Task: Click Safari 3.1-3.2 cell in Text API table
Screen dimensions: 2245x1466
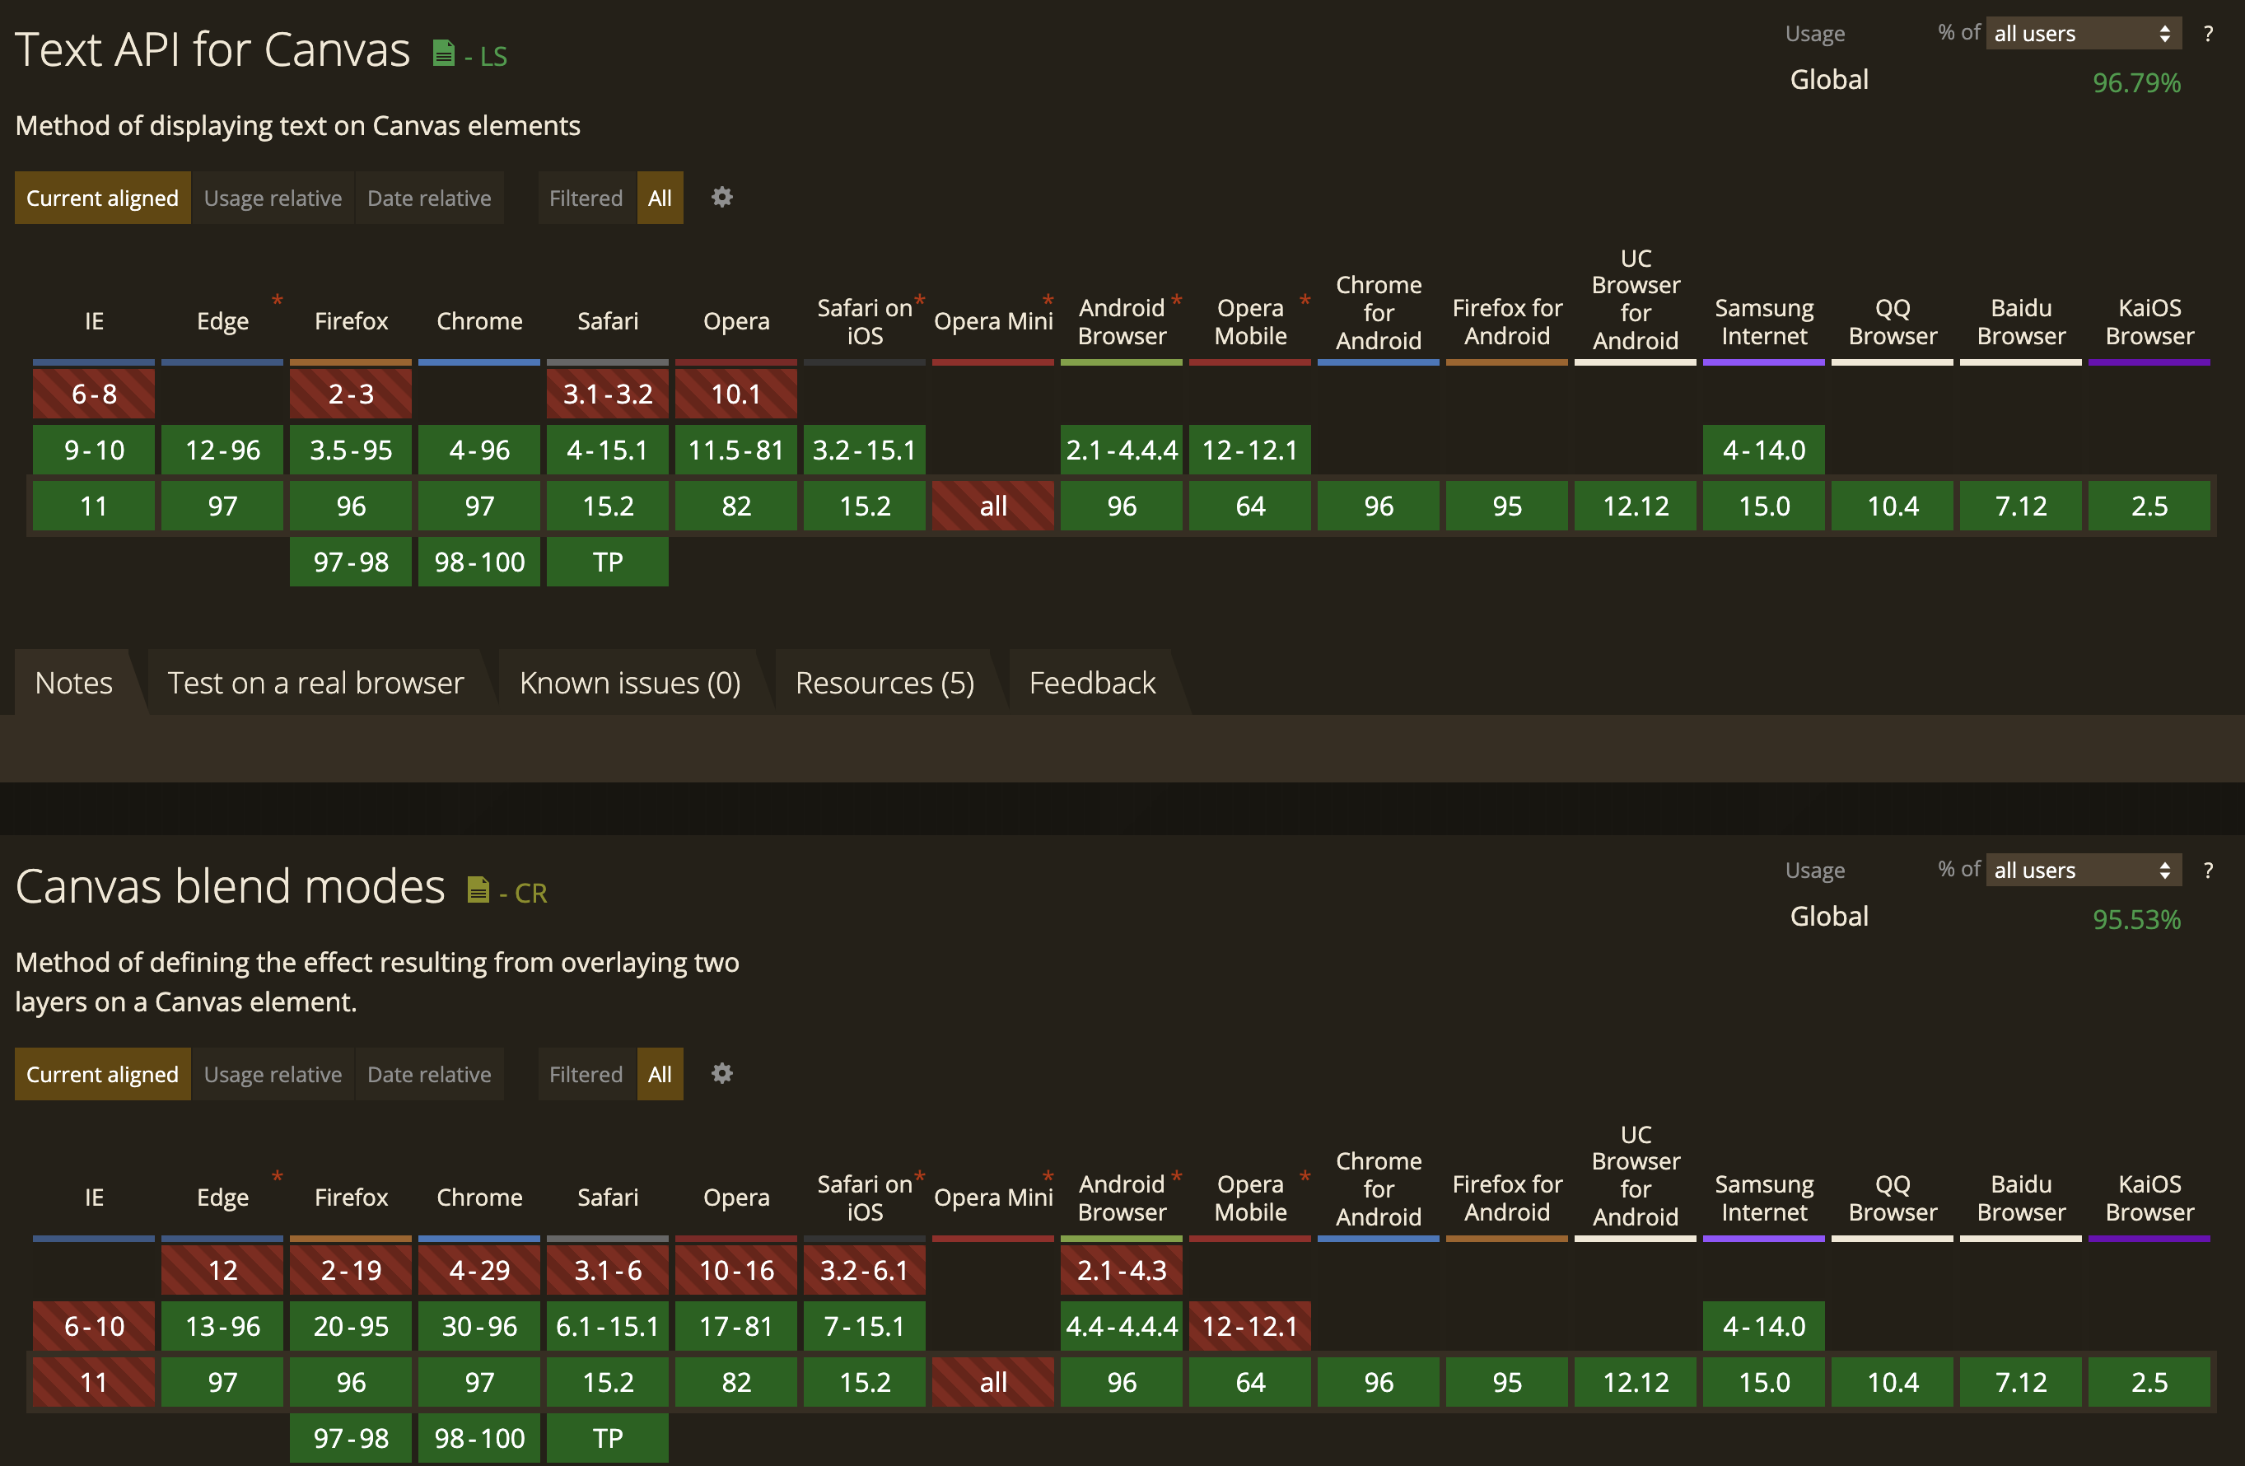Action: (608, 394)
